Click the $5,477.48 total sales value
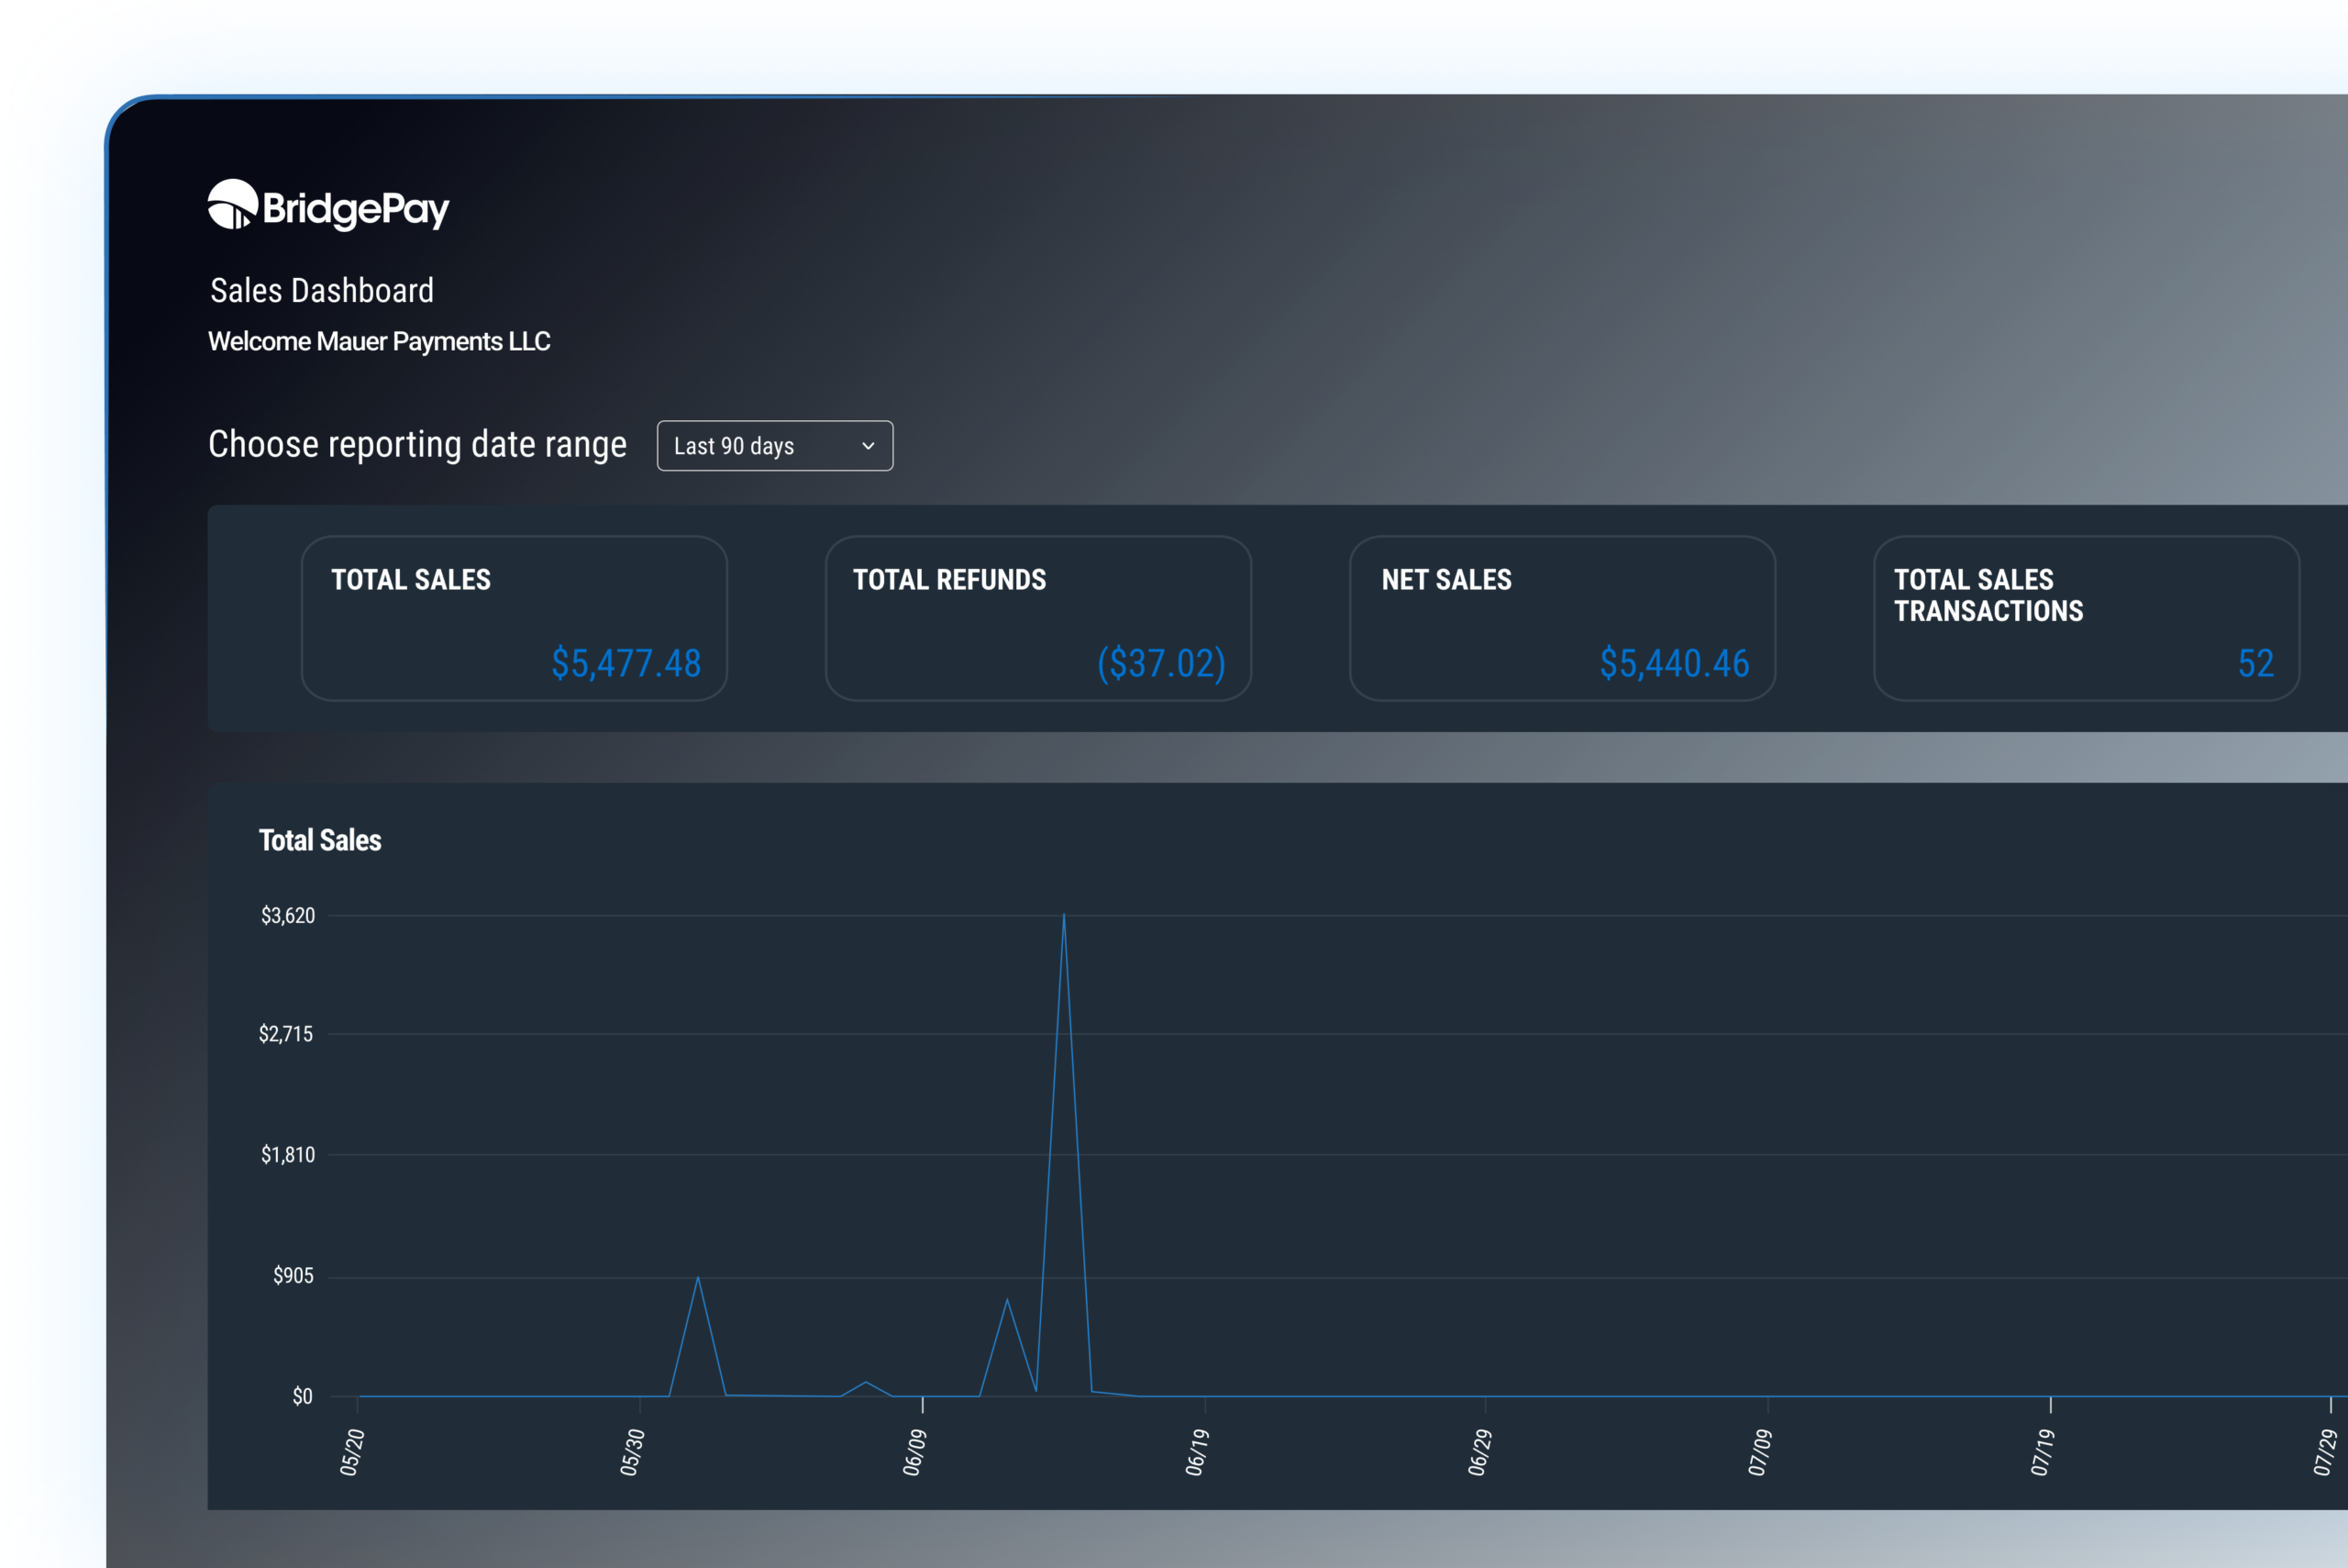This screenshot has height=1568, width=2348. pos(626,663)
